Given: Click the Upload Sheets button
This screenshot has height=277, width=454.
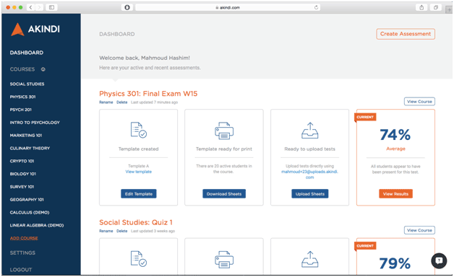Looking at the screenshot, I should point(310,194).
